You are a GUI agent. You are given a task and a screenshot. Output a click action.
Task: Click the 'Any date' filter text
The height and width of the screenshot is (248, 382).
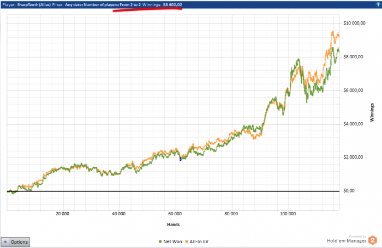[74, 4]
